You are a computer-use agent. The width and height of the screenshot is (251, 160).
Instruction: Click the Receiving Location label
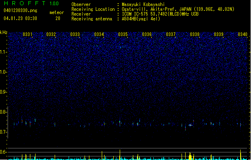[93, 9]
